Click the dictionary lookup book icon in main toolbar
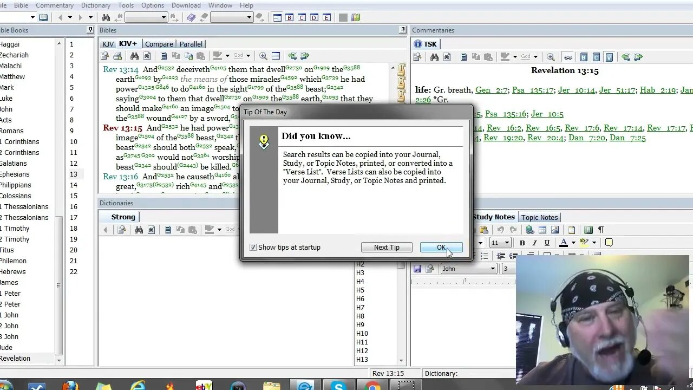 point(191,17)
